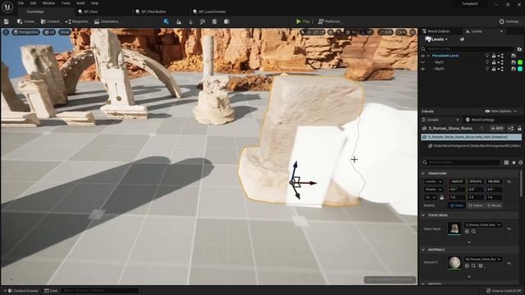This screenshot has height=295, width=525.
Task: Click the Unreal Engine logo icon
Action: [7, 7]
